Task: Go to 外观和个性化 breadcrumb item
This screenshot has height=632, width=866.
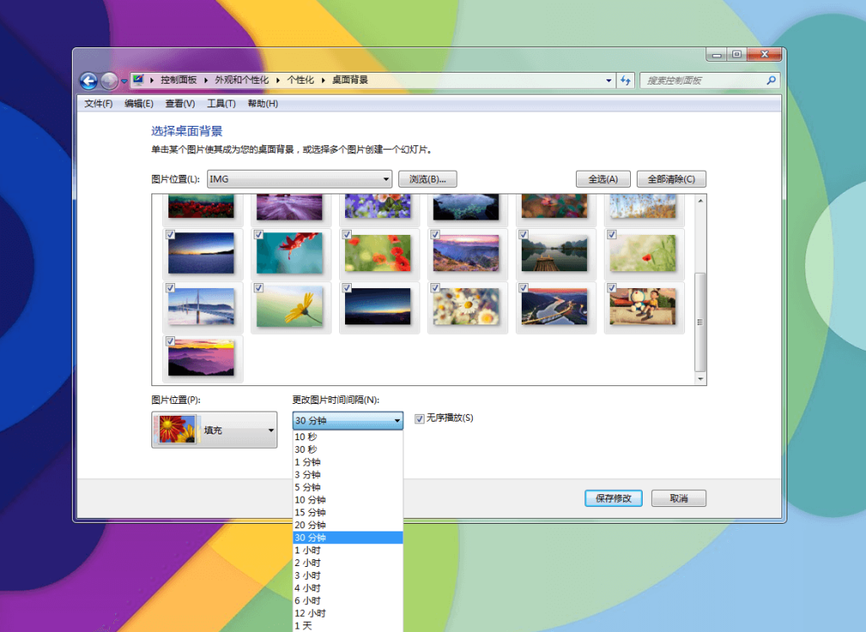Action: pyautogui.click(x=241, y=80)
